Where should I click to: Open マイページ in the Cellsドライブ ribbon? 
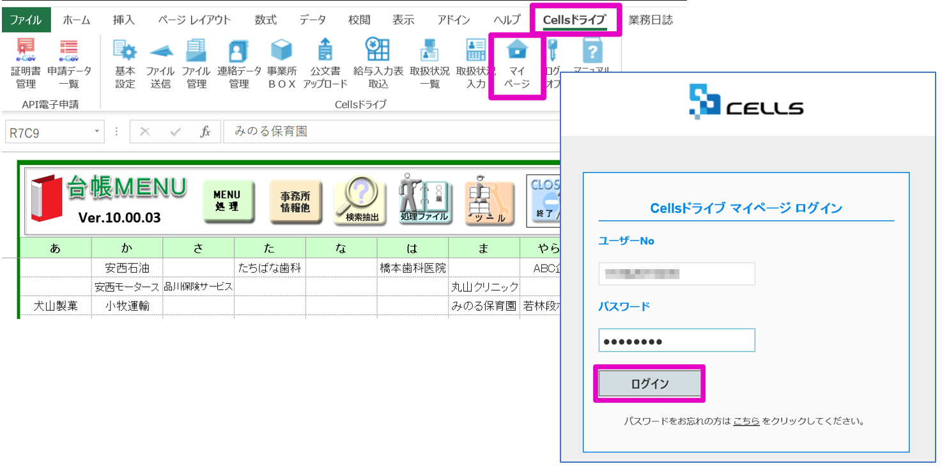click(517, 64)
